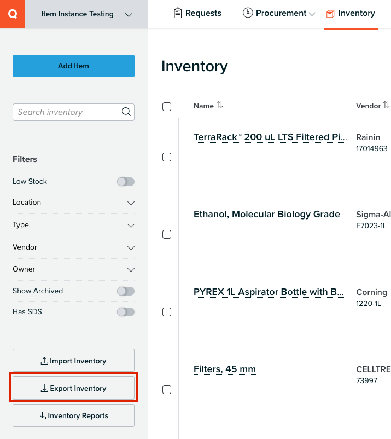Click the Corning vendor text
391x439 pixels.
pyautogui.click(x=371, y=292)
